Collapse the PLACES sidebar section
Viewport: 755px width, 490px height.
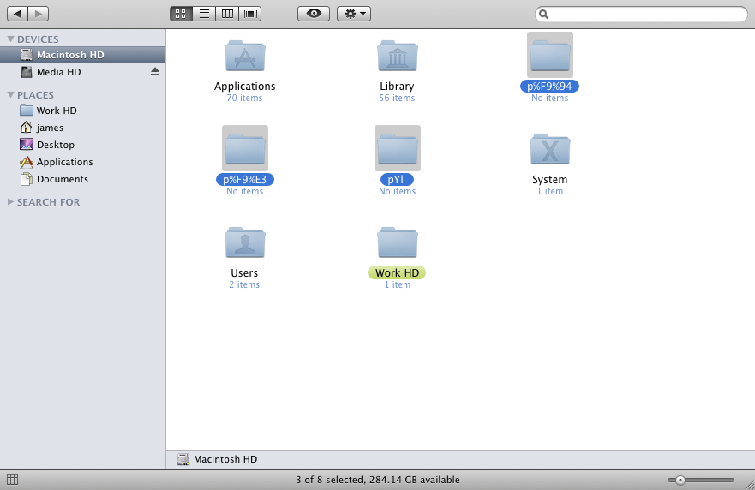10,95
